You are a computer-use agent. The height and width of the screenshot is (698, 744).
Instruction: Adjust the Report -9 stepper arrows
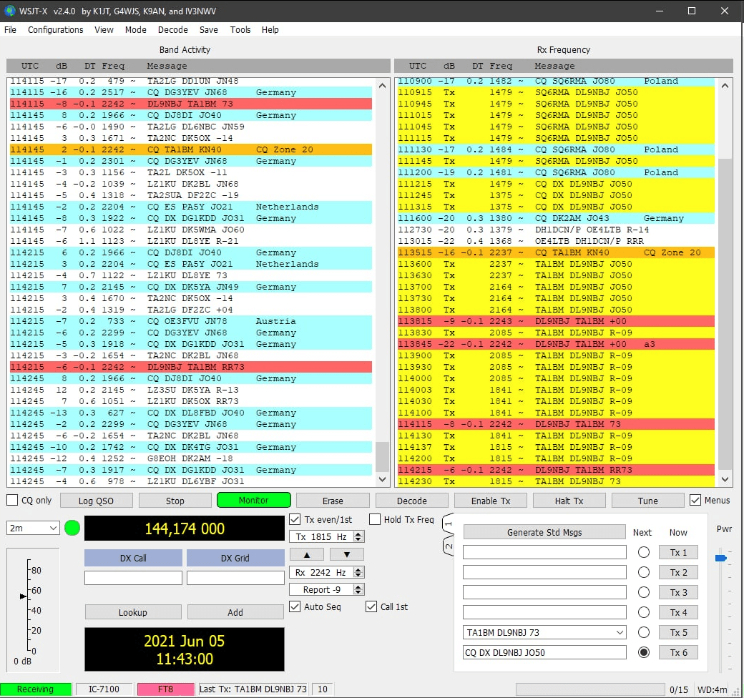coord(358,589)
